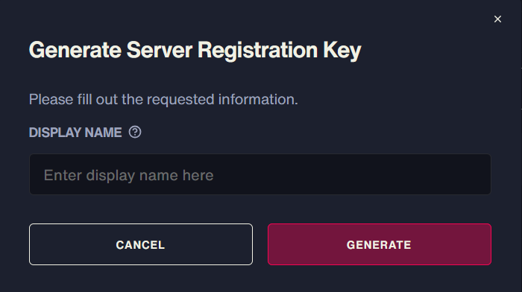Click the circled question mark icon
This screenshot has height=292, width=522.
pyautogui.click(x=135, y=132)
